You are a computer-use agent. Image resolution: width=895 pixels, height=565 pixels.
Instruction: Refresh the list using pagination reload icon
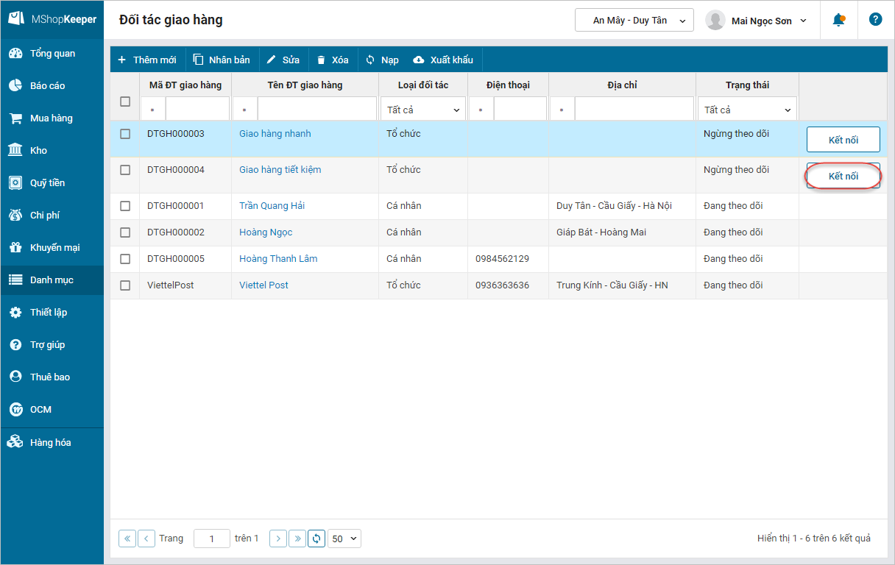pos(316,539)
